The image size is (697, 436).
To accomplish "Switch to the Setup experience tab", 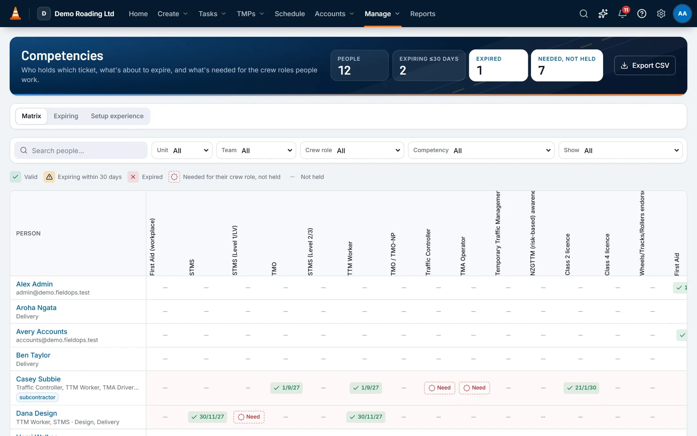I will tap(117, 116).
